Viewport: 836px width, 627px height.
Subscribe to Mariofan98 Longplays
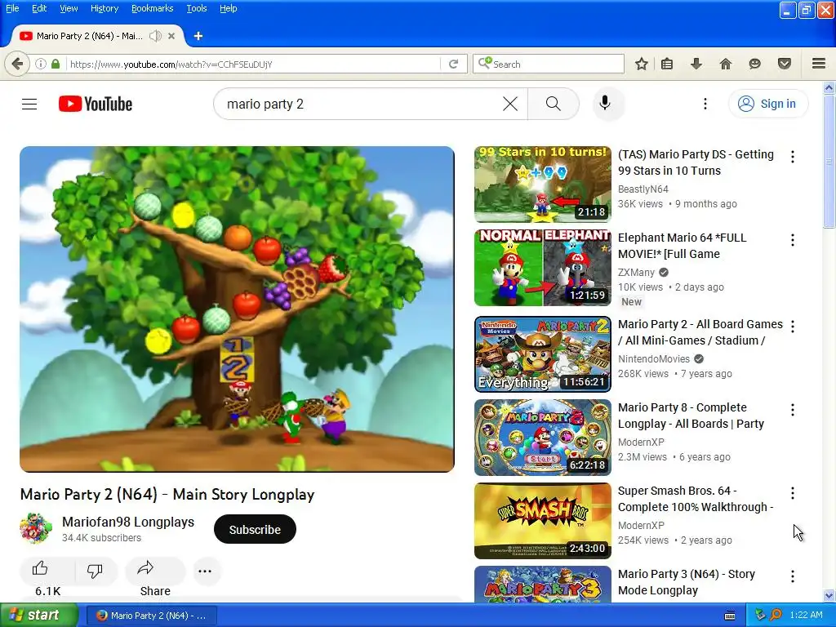[255, 529]
